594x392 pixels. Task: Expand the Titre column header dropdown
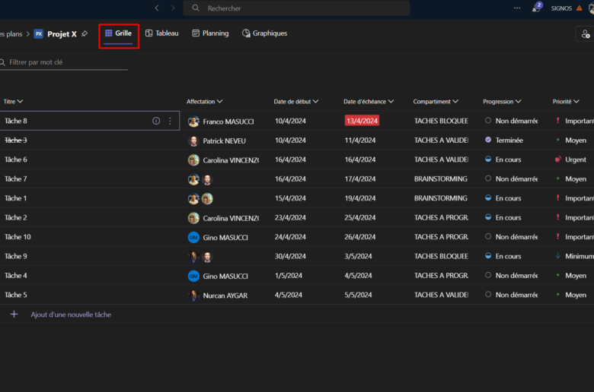(20, 102)
